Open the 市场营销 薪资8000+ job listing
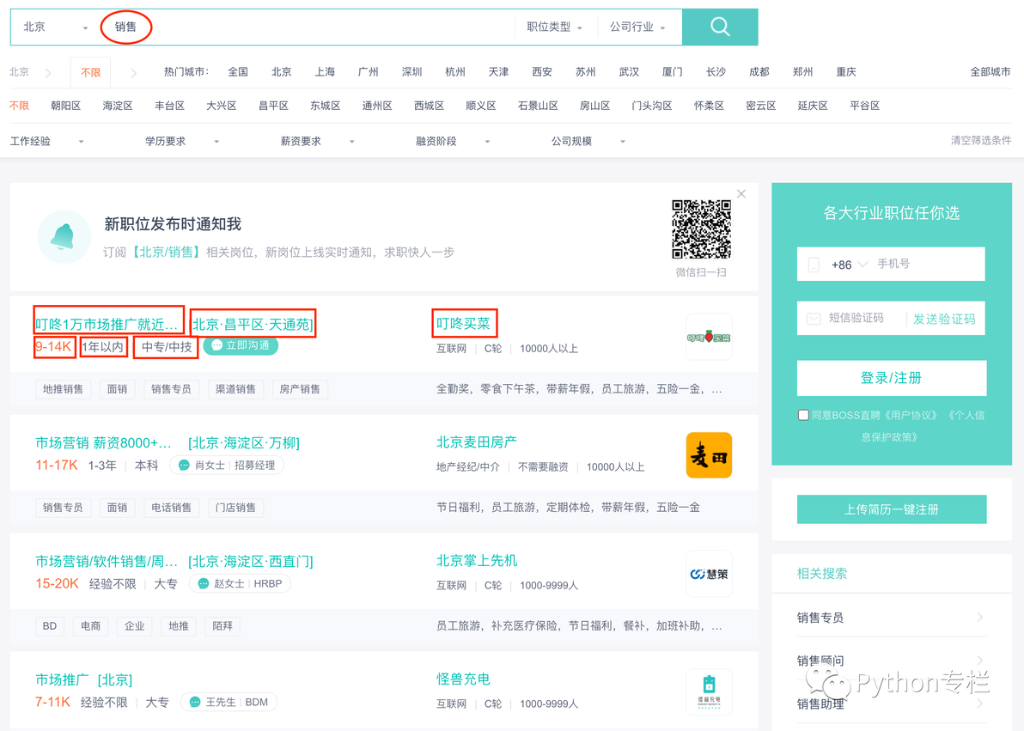 tap(103, 443)
